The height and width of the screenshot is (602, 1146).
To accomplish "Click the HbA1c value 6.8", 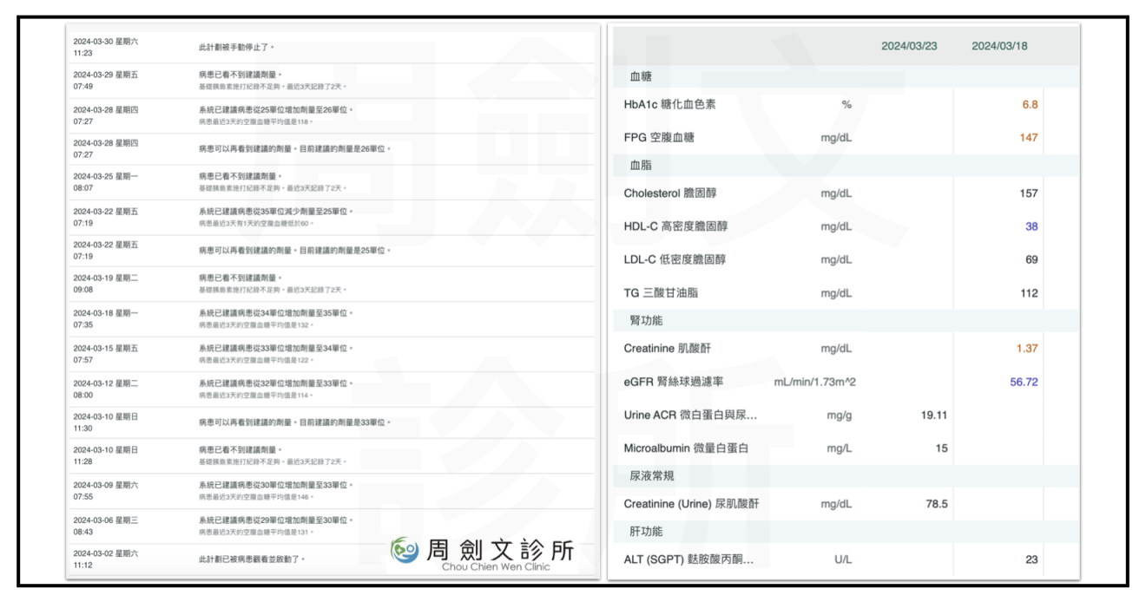I will tap(1029, 105).
